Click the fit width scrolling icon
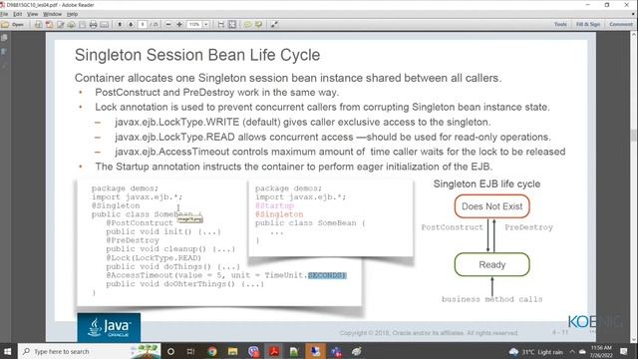This screenshot has height=359, width=638. (221, 25)
